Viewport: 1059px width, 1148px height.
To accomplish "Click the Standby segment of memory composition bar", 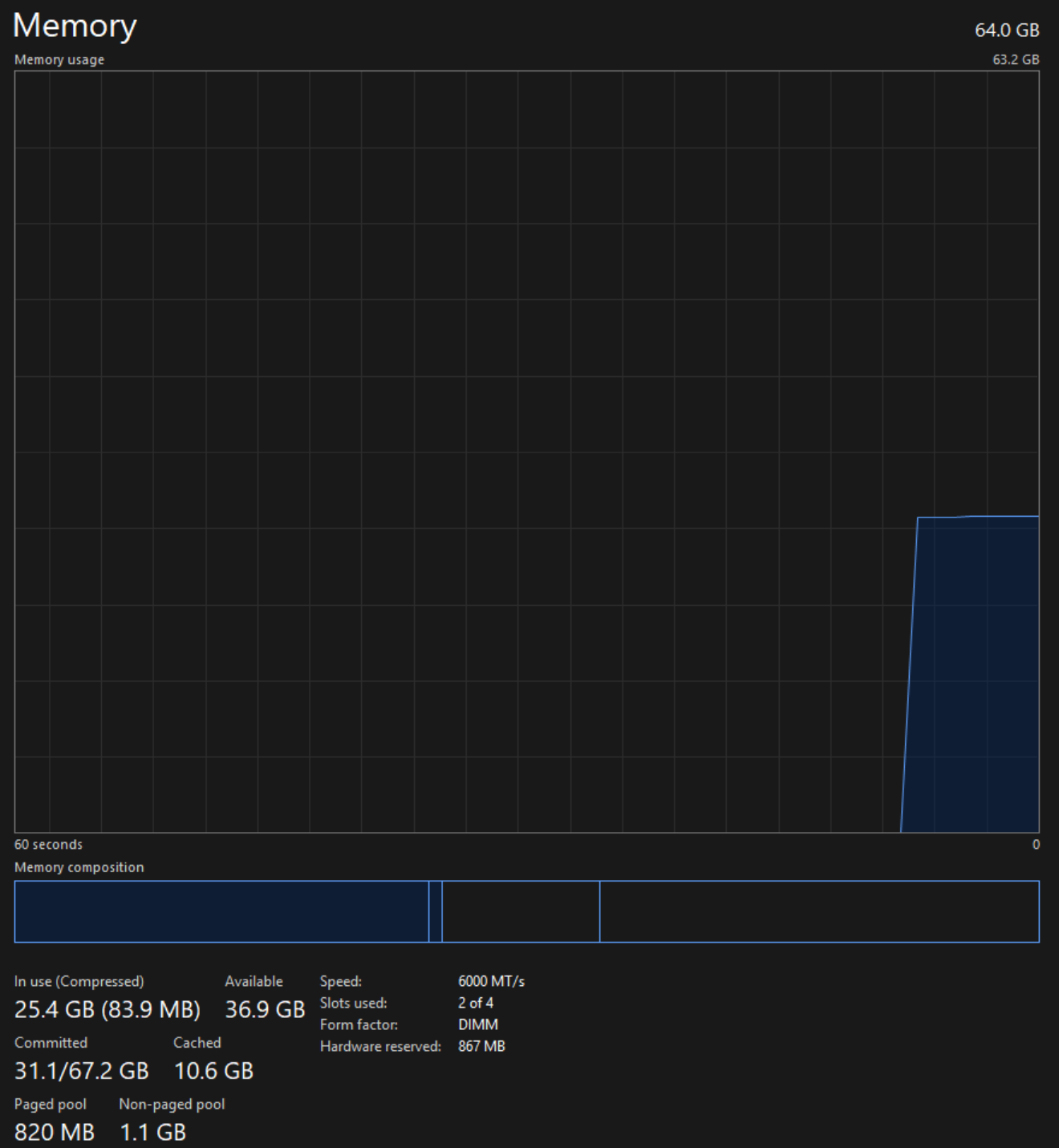I will 521,911.
